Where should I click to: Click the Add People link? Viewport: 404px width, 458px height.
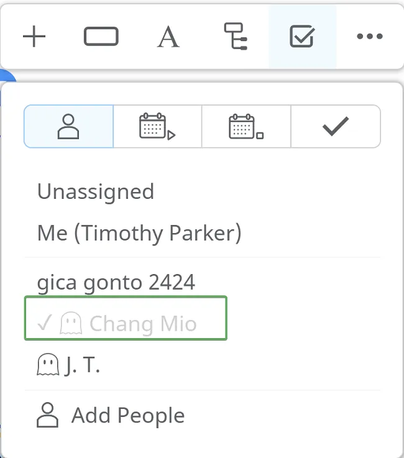pos(127,415)
